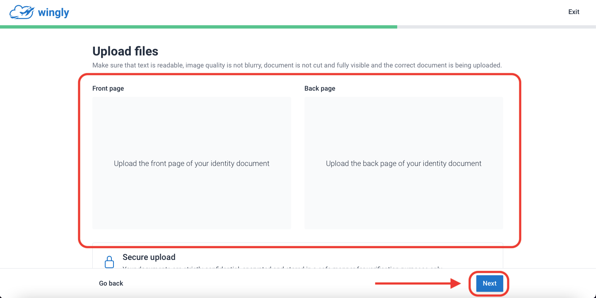Click the 'Back page' label
596x298 pixels.
[320, 88]
